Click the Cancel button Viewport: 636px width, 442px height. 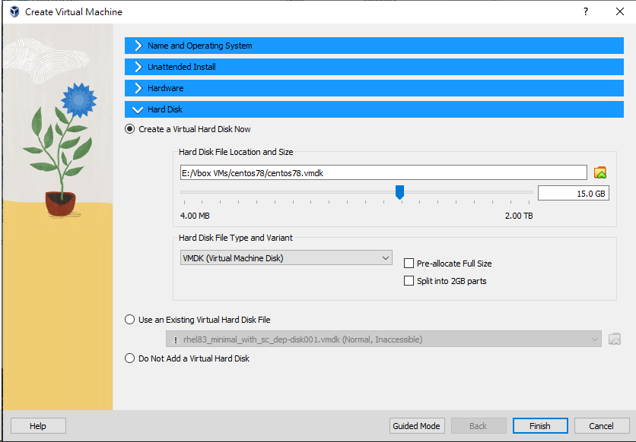click(601, 426)
